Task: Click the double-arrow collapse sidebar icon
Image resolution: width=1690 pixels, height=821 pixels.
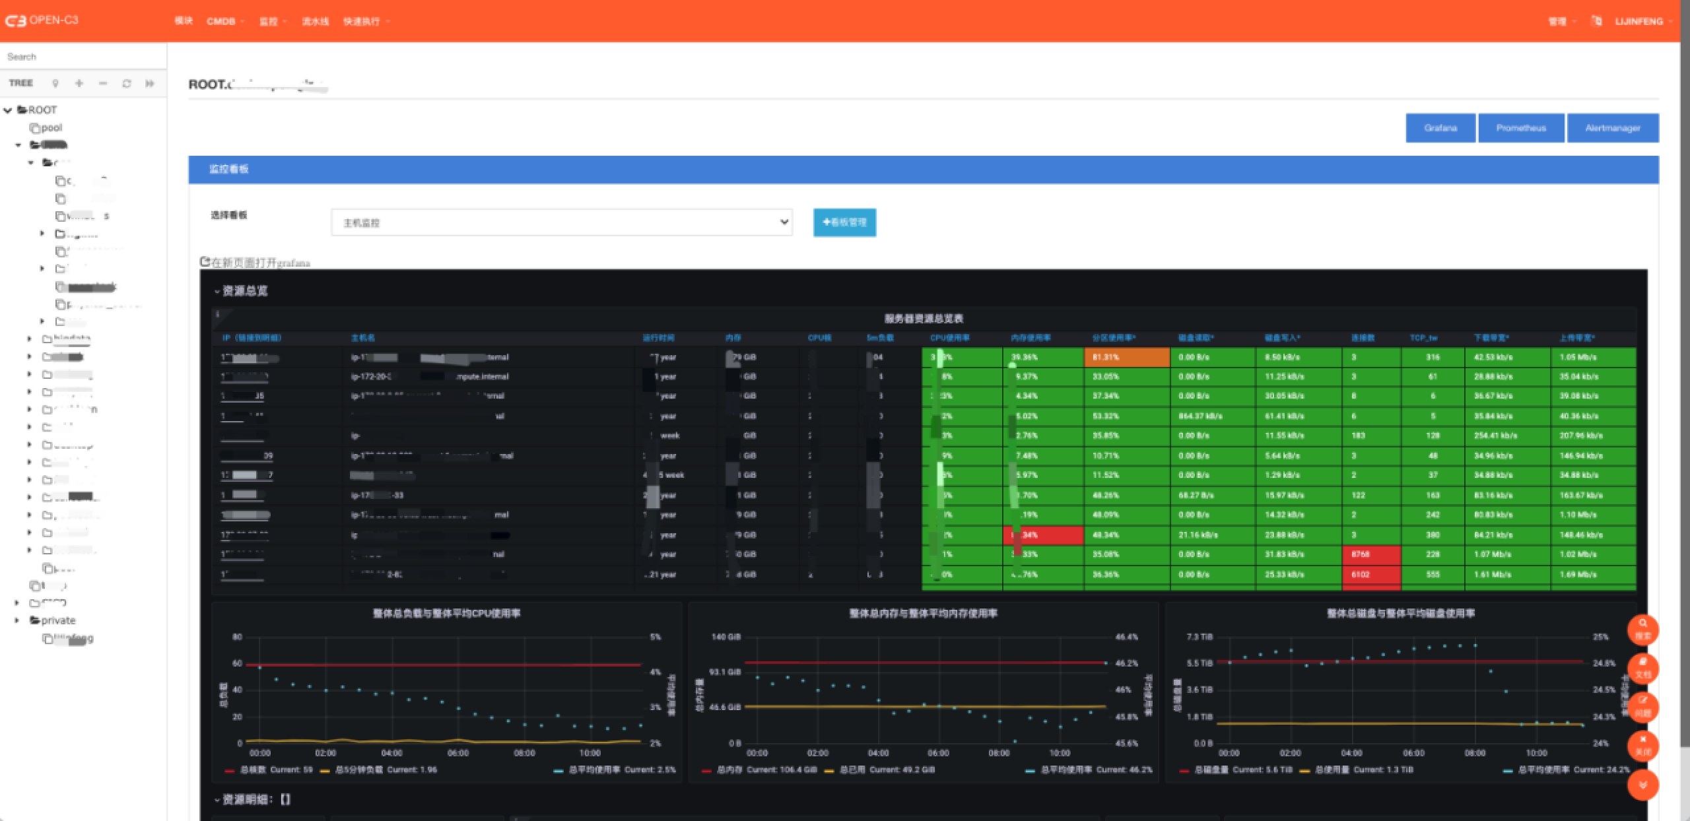Action: [150, 83]
